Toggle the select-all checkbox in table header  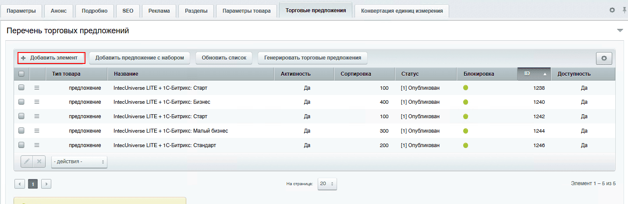coord(21,74)
